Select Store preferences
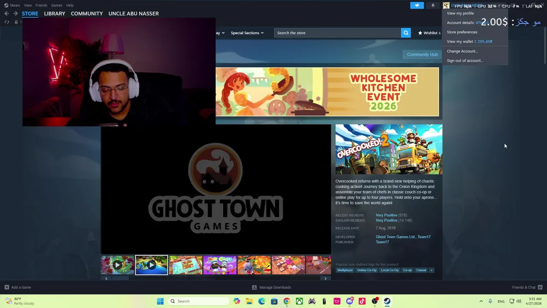 [x=462, y=32]
